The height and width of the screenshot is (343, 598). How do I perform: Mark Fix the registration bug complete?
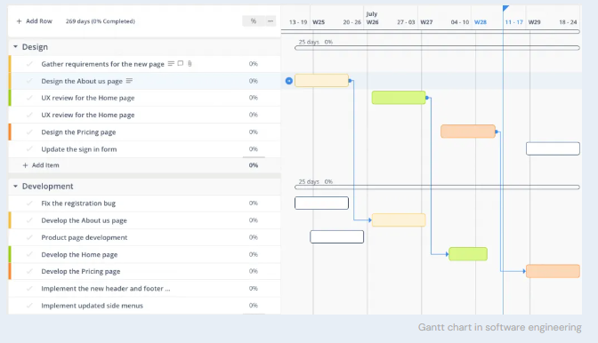tap(29, 203)
